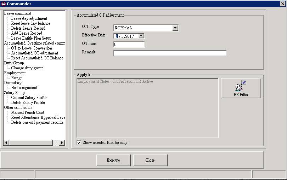
Task: Open Add Leave Record command
Action: pos(27,33)
